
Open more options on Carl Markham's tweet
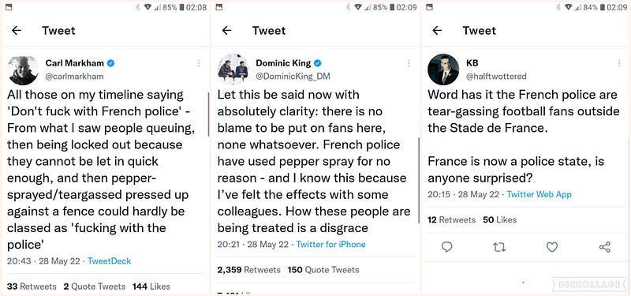coord(199,63)
